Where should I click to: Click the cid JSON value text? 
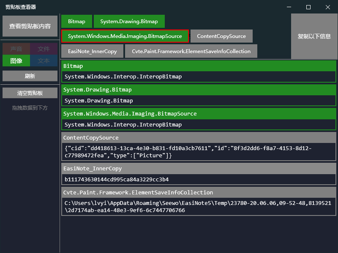coord(199,152)
